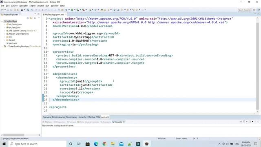Switch to the Overview POM tab
Viewport: 261px width, 147px height.
coord(47,117)
